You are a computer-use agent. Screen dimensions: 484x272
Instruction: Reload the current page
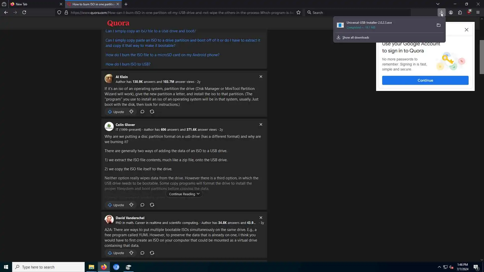24,12
